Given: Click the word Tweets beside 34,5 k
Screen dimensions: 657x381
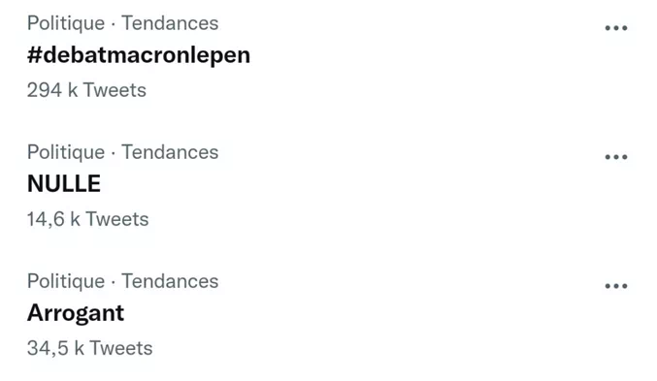Looking at the screenshot, I should pyautogui.click(x=121, y=348).
